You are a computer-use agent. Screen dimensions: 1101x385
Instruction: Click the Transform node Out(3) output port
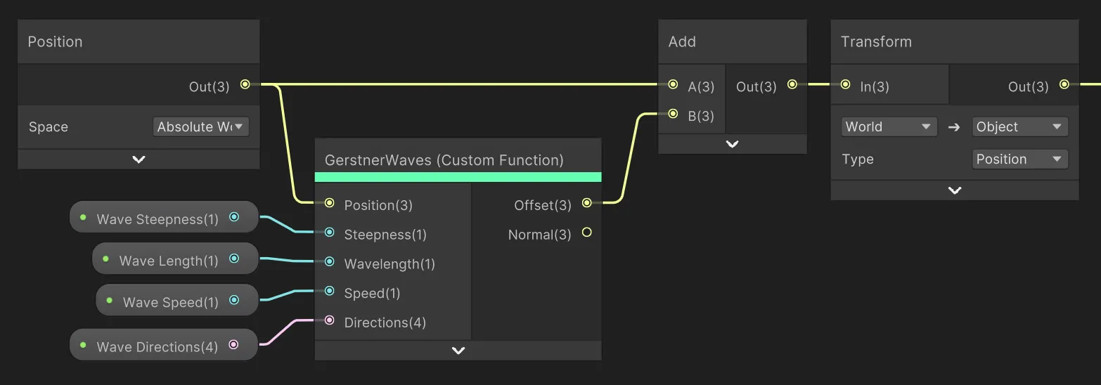point(1064,84)
